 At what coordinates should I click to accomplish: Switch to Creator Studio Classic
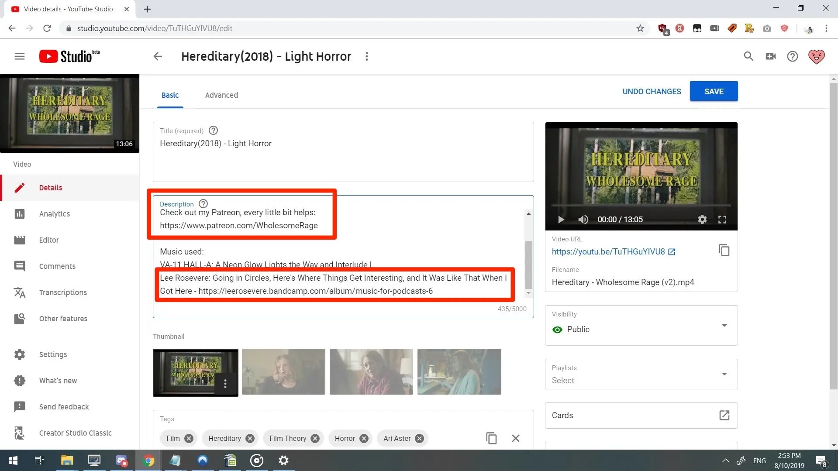[70, 433]
